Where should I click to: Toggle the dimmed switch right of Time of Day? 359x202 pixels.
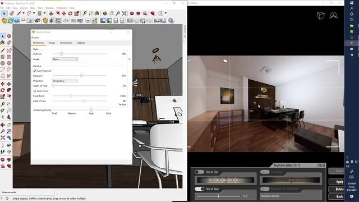(x=265, y=172)
